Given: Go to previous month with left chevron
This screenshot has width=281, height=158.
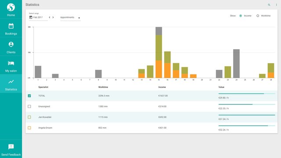Looking at the screenshot, I should (x=50, y=18).
